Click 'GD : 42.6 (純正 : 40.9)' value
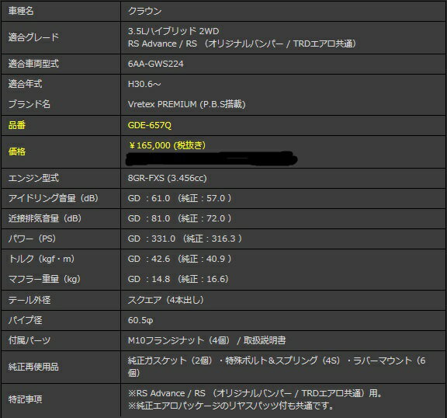This screenshot has height=418, width=447. (x=179, y=259)
